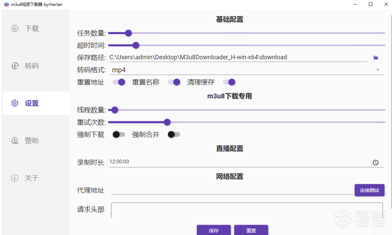Go to the 赞助 tab
This screenshot has height=235, width=392.
click(36, 141)
